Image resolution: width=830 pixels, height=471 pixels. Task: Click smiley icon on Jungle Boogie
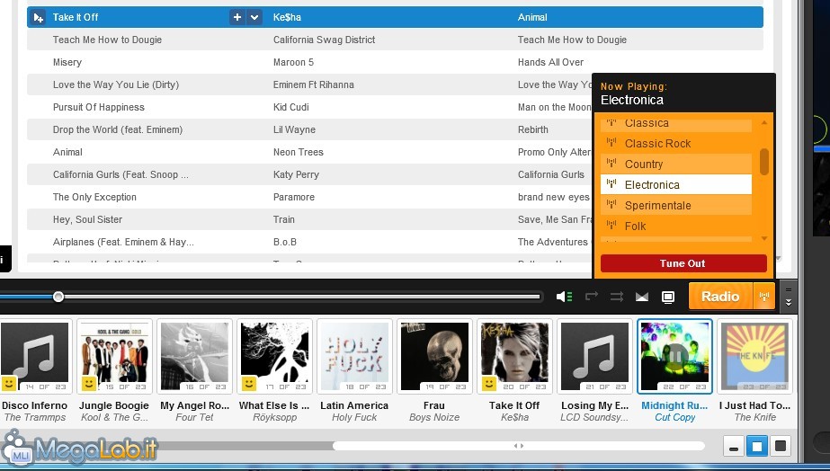pos(89,383)
